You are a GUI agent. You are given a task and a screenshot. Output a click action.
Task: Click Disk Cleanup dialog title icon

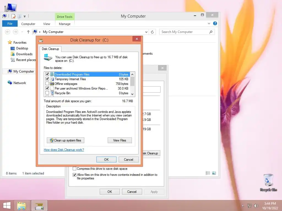tap(41, 40)
